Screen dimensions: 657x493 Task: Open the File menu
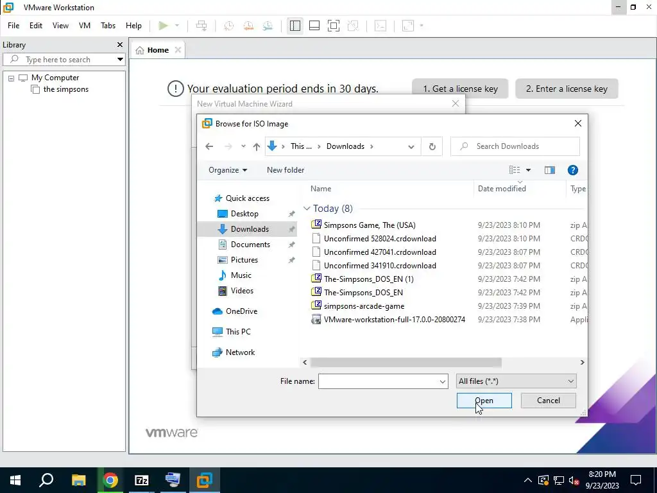pos(13,26)
